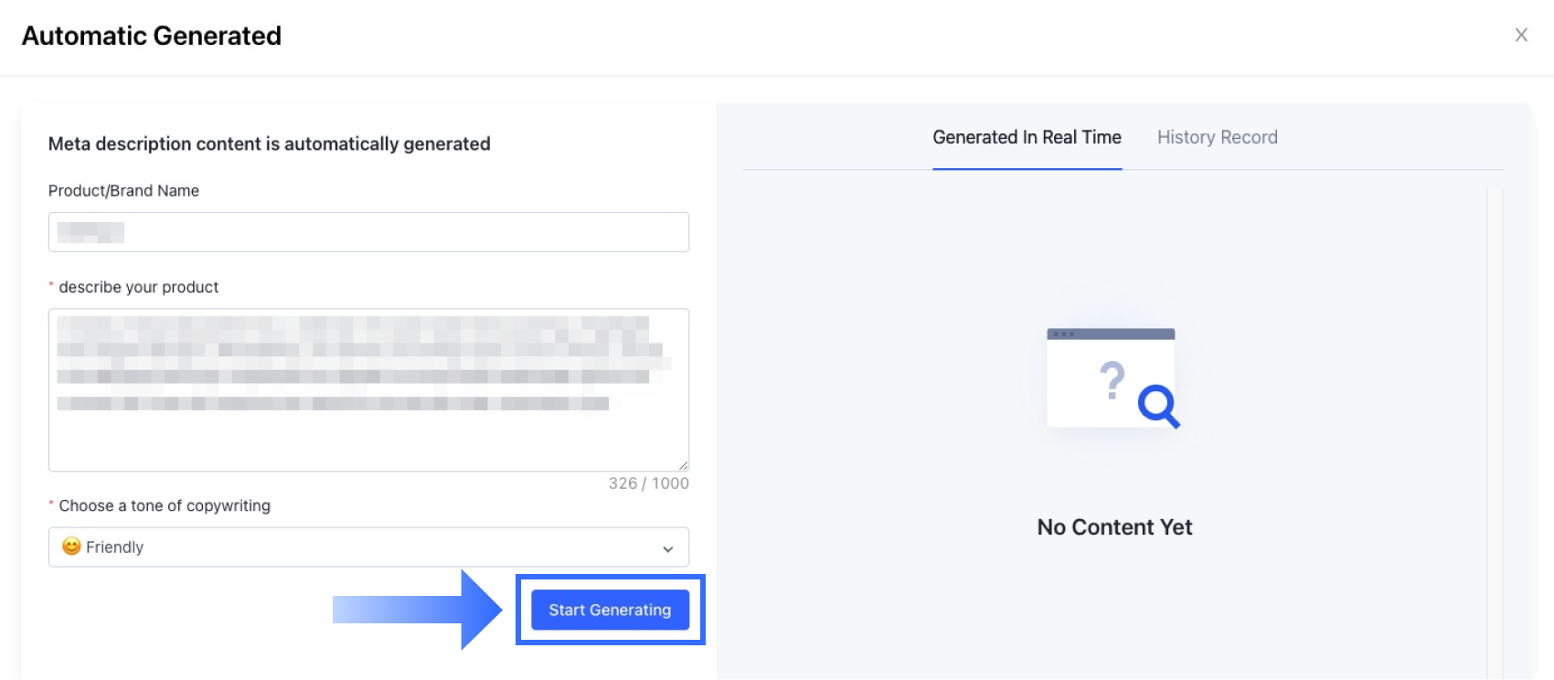Click the smiley emoji beside Friendly
The width and height of the screenshot is (1554, 680).
click(71, 547)
